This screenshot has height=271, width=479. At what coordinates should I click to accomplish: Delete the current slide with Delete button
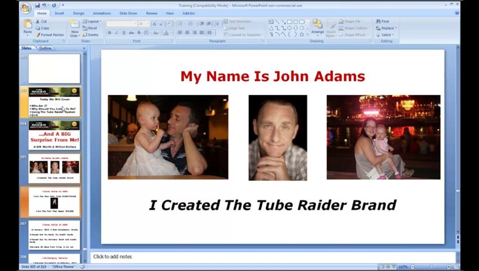click(x=90, y=35)
